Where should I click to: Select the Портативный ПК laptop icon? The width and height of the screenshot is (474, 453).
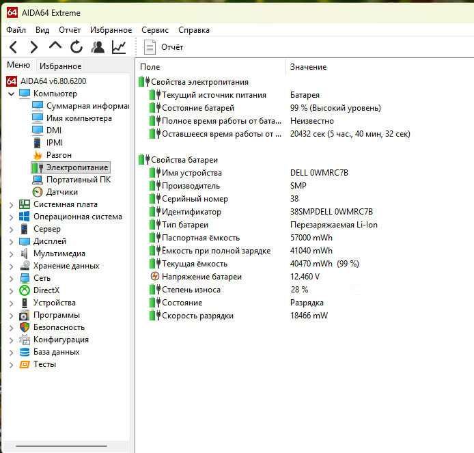[38, 180]
